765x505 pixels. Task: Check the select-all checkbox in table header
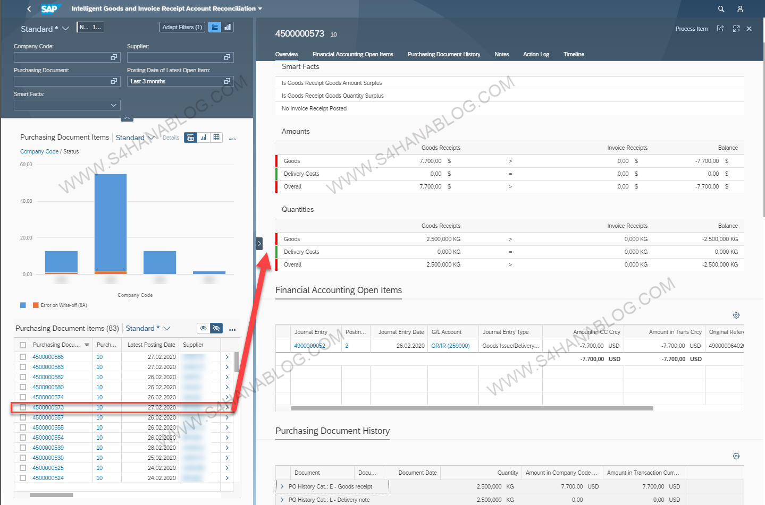coord(23,345)
